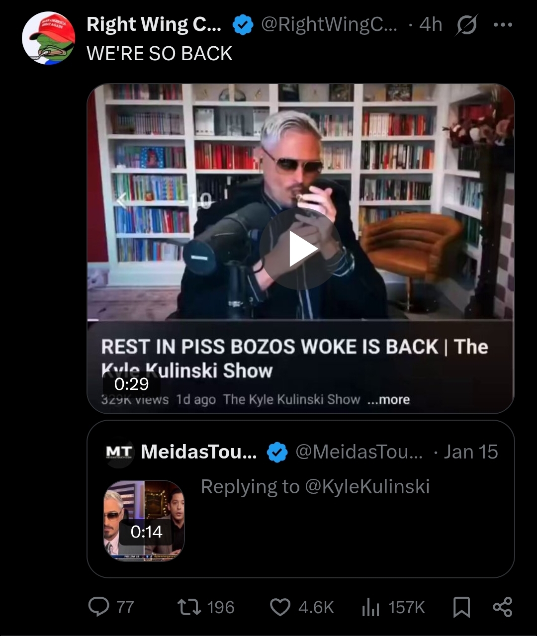Tap the repost arrows icon
The width and height of the screenshot is (537, 636).
(189, 607)
